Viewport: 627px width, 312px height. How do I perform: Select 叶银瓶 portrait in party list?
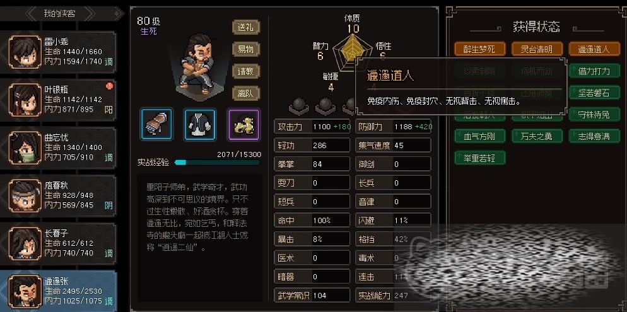[25, 100]
